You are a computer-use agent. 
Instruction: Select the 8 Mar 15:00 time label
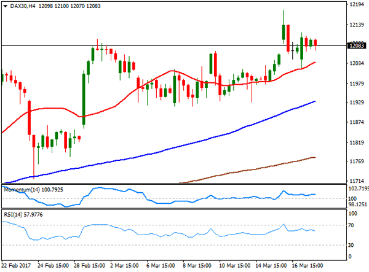coord(197,266)
